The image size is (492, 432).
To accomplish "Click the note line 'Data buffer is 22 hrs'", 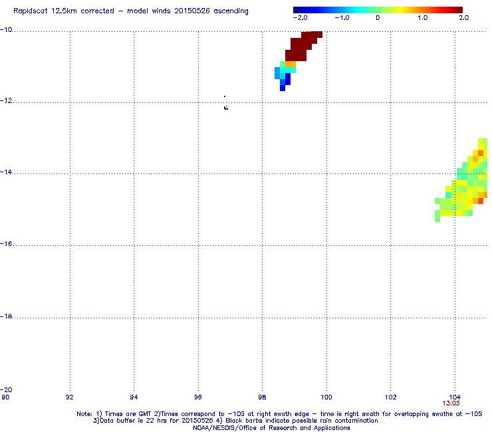I will tap(235, 421).
